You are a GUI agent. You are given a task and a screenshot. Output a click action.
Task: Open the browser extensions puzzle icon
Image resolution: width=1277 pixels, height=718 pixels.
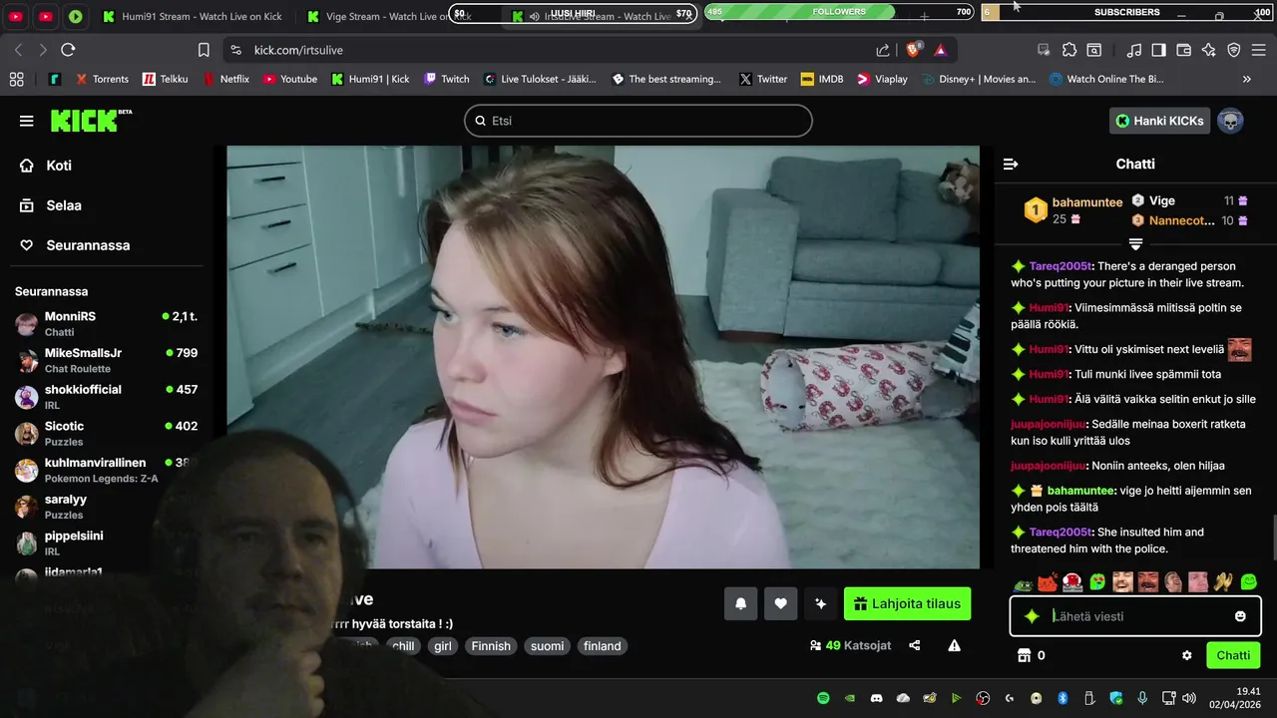(x=1069, y=50)
